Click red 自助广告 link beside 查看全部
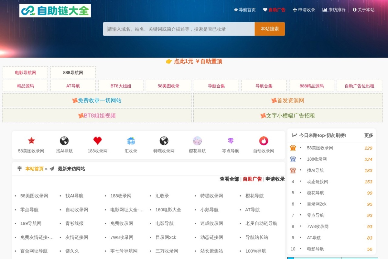The width and height of the screenshot is (388, 259). (253, 179)
